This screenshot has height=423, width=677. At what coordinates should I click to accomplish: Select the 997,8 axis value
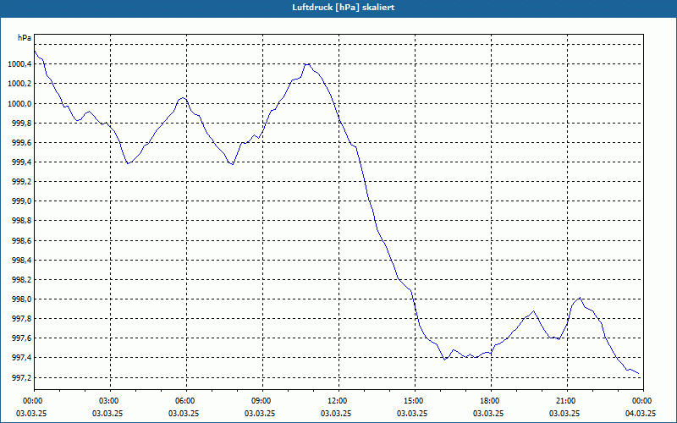point(22,319)
